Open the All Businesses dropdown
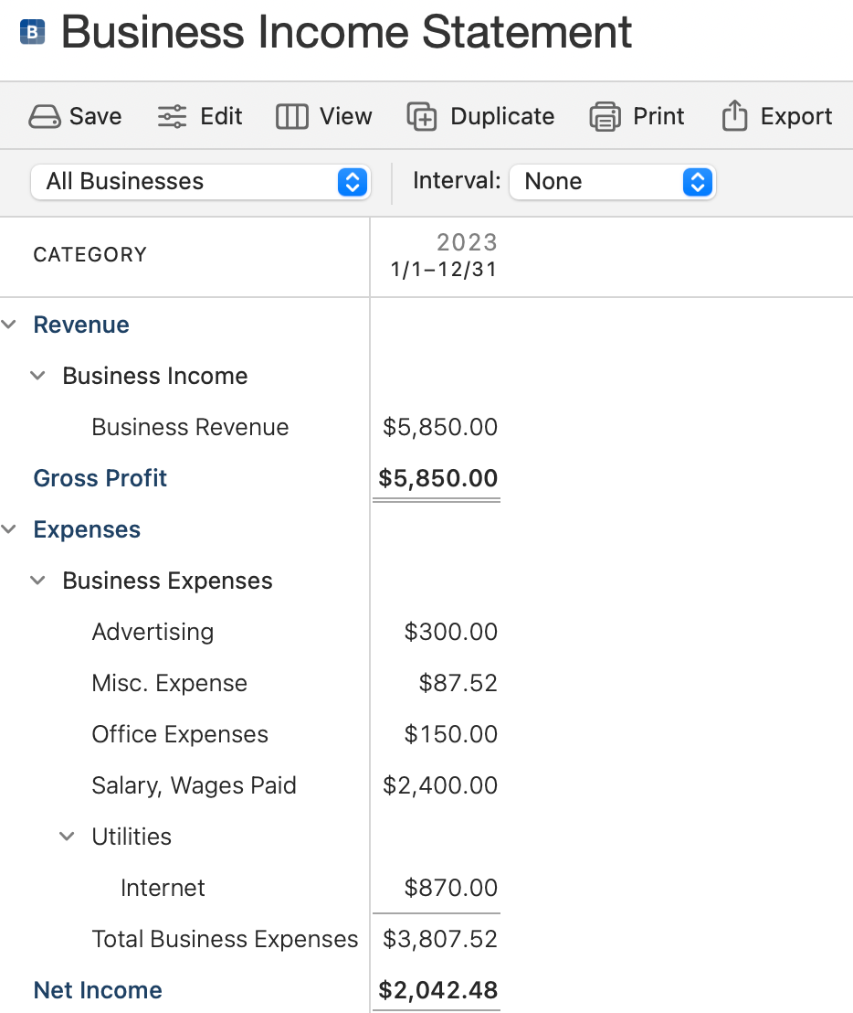Image resolution: width=853 pixels, height=1013 pixels. tap(200, 181)
